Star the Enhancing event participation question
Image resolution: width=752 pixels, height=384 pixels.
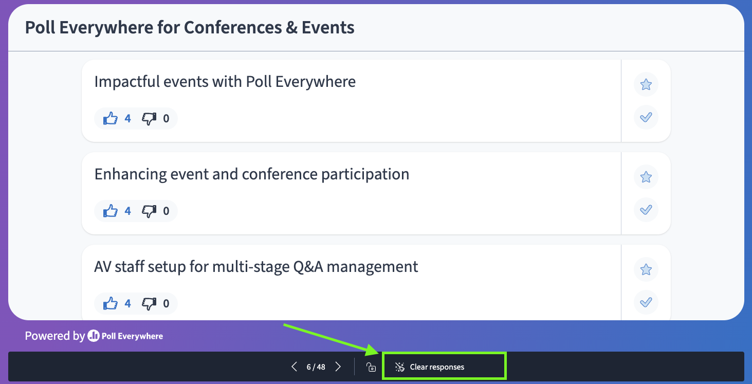(646, 177)
